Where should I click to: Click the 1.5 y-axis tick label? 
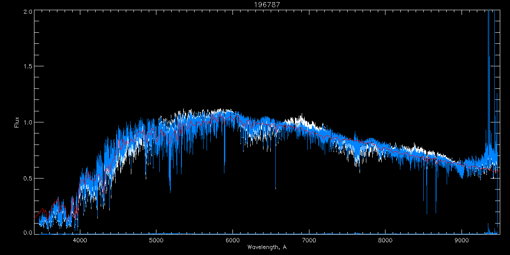coord(27,67)
